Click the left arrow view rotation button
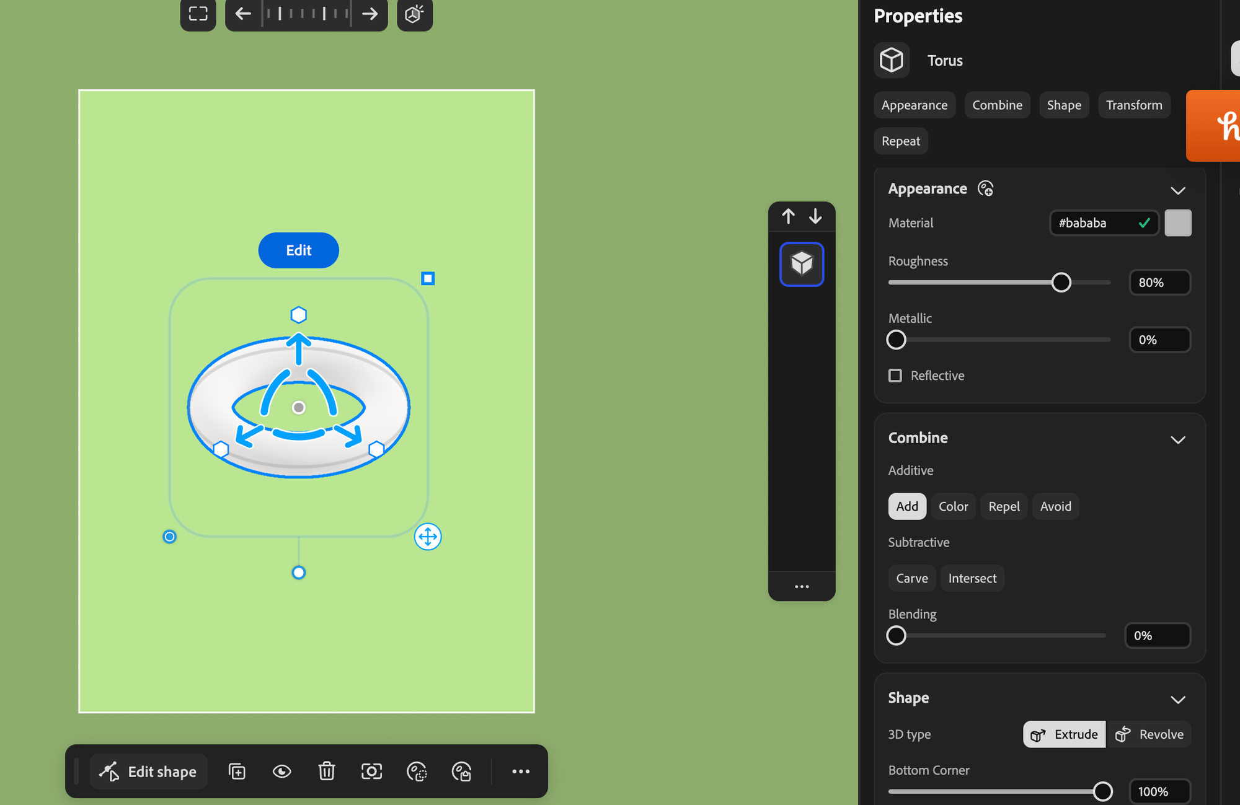1240x805 pixels. (x=243, y=14)
